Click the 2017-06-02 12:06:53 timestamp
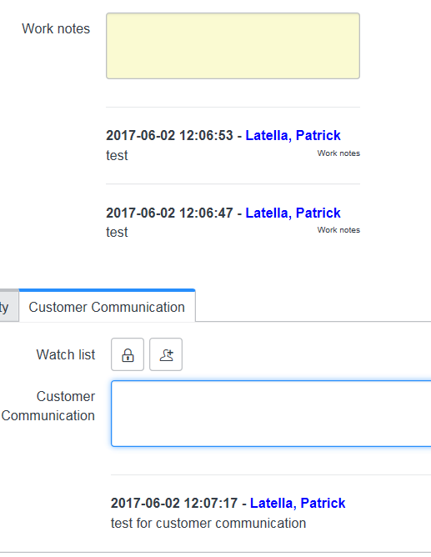The image size is (431, 557). [x=170, y=135]
